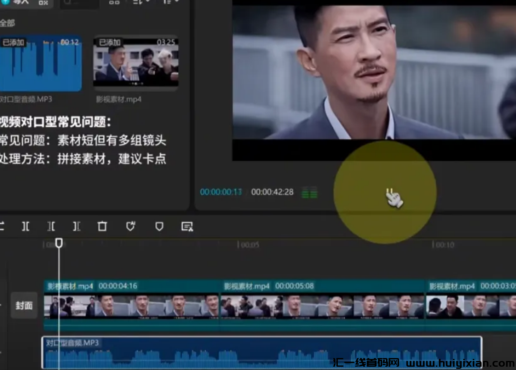Open the grid view layout icon above media panel

click(x=114, y=3)
